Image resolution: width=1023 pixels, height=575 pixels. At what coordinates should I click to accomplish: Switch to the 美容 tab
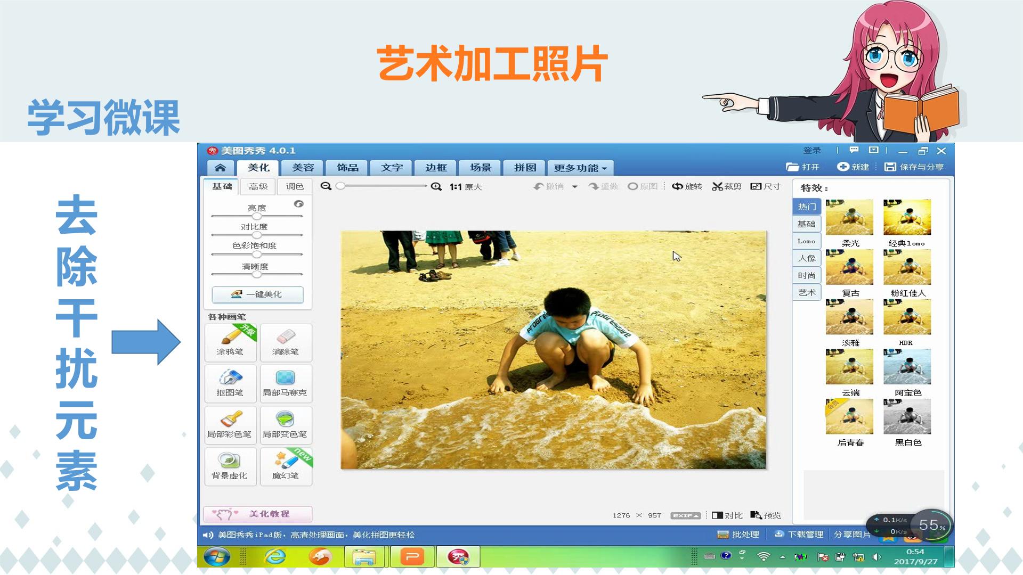click(303, 168)
